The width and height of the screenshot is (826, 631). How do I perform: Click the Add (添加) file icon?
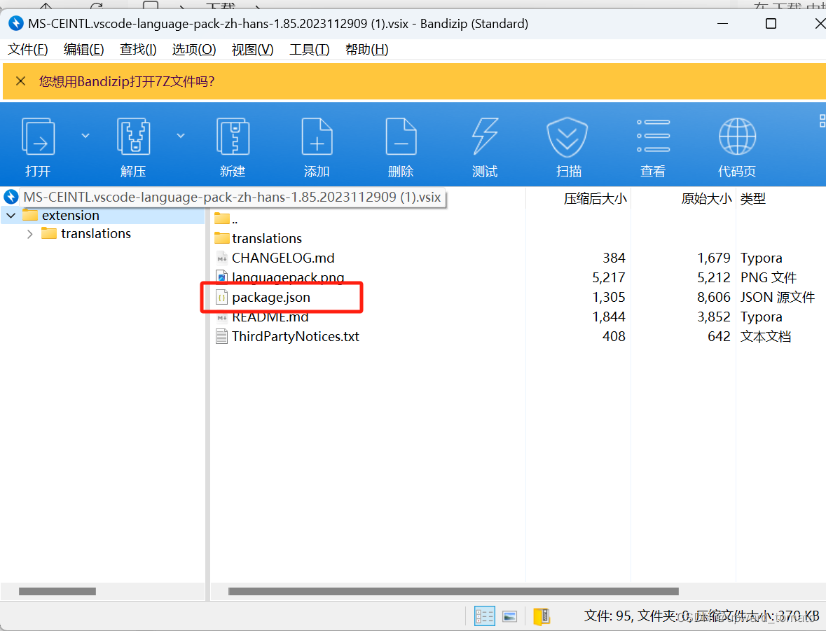coord(317,137)
